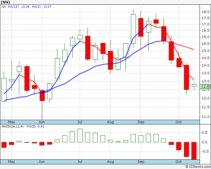This screenshot has height=169, width=211.
Task: Click the 17.5 price axis label
Action: 205,18
